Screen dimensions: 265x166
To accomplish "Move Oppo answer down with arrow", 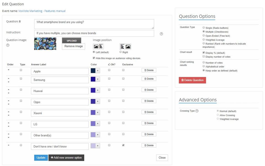I will pos(8,104).
